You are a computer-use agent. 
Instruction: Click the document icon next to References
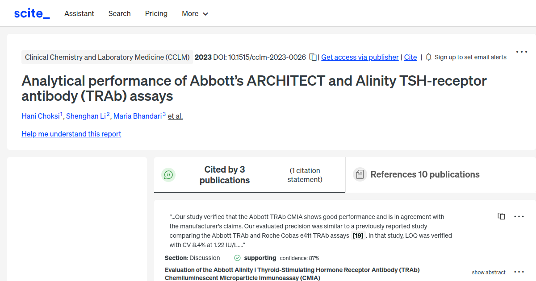[360, 174]
